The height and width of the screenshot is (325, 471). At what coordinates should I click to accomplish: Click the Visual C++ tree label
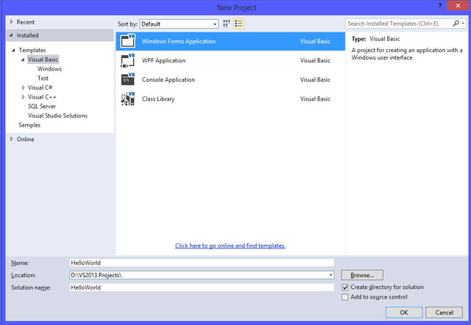42,97
